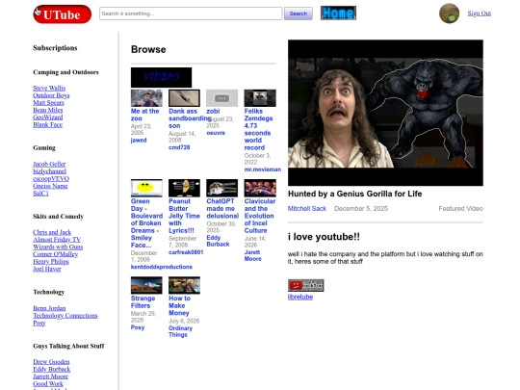520x390 pixels.
Task: Open the Feliks Zemdegs video thumbnail
Action: pyautogui.click(x=260, y=98)
